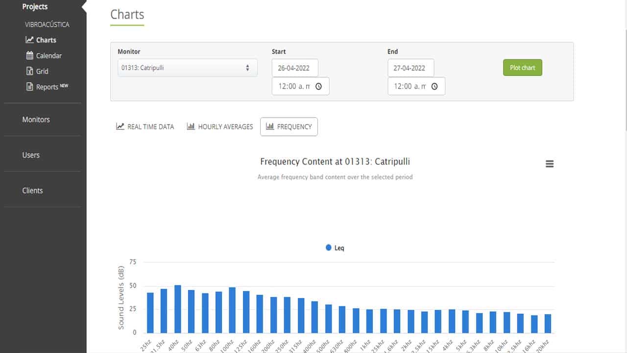Click the clock icon in End time field

tap(434, 86)
